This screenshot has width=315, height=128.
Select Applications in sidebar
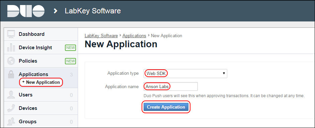pos(33,74)
